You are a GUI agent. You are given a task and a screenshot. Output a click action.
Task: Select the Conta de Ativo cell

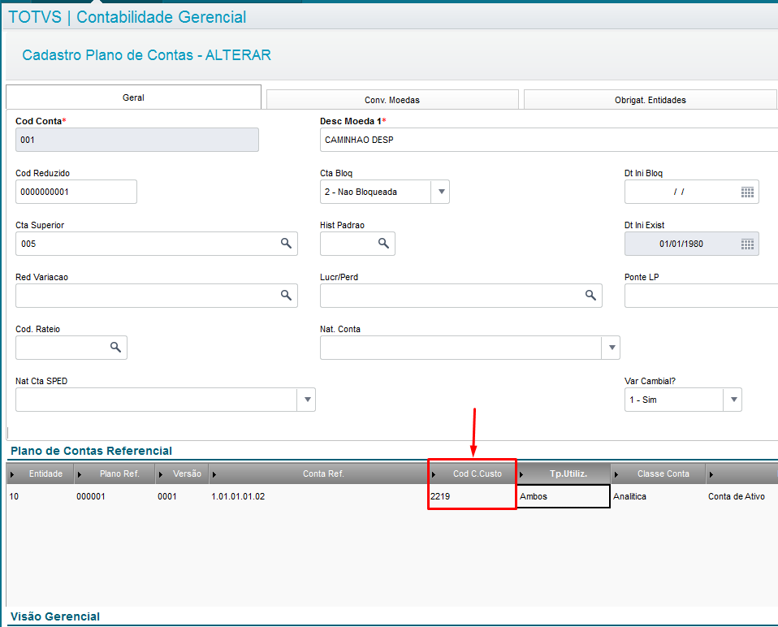point(741,496)
